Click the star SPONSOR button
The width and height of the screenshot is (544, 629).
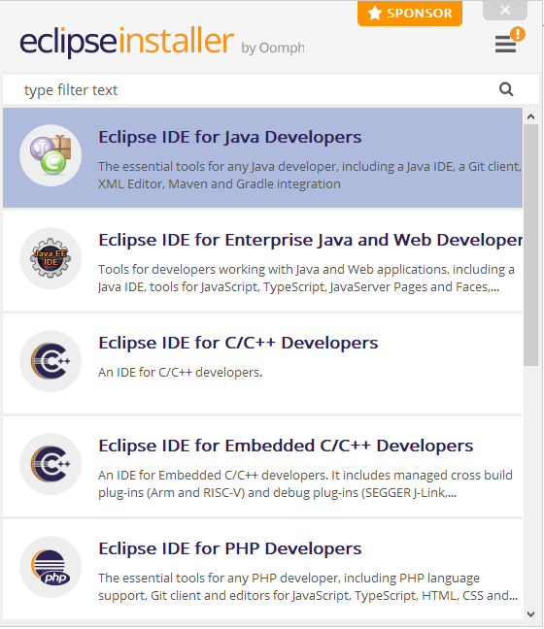click(410, 14)
